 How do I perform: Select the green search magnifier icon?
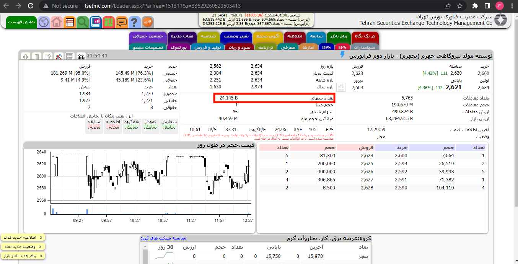83,22
